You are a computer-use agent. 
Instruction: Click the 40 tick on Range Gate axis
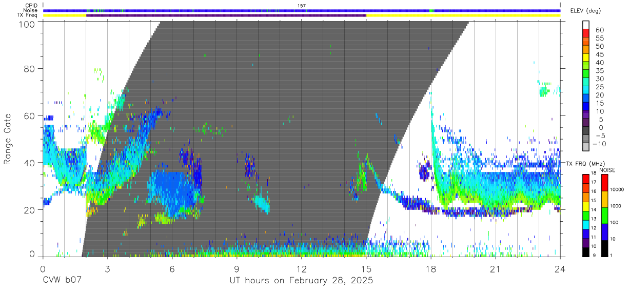pos(30,163)
